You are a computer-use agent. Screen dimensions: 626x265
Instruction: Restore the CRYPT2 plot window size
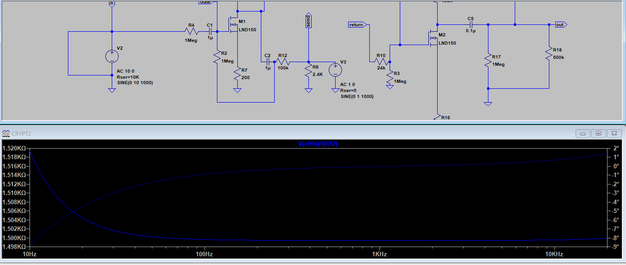point(598,133)
